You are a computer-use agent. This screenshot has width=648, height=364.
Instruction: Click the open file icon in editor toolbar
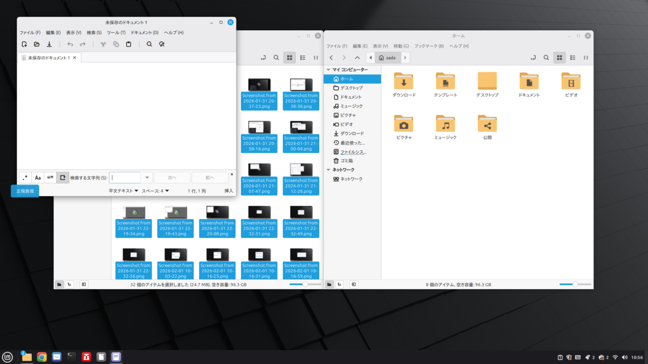(37, 44)
